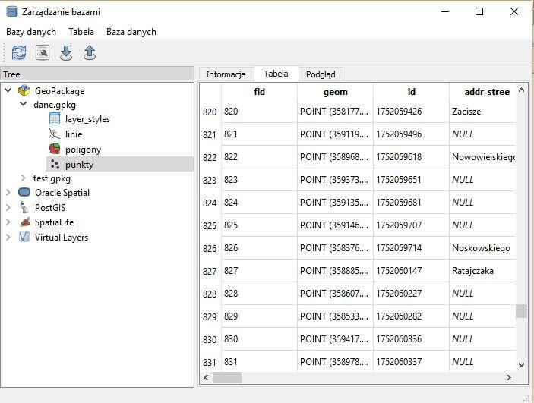This screenshot has width=534, height=403.
Task: Click the punkty point layer icon
Action: click(55, 165)
